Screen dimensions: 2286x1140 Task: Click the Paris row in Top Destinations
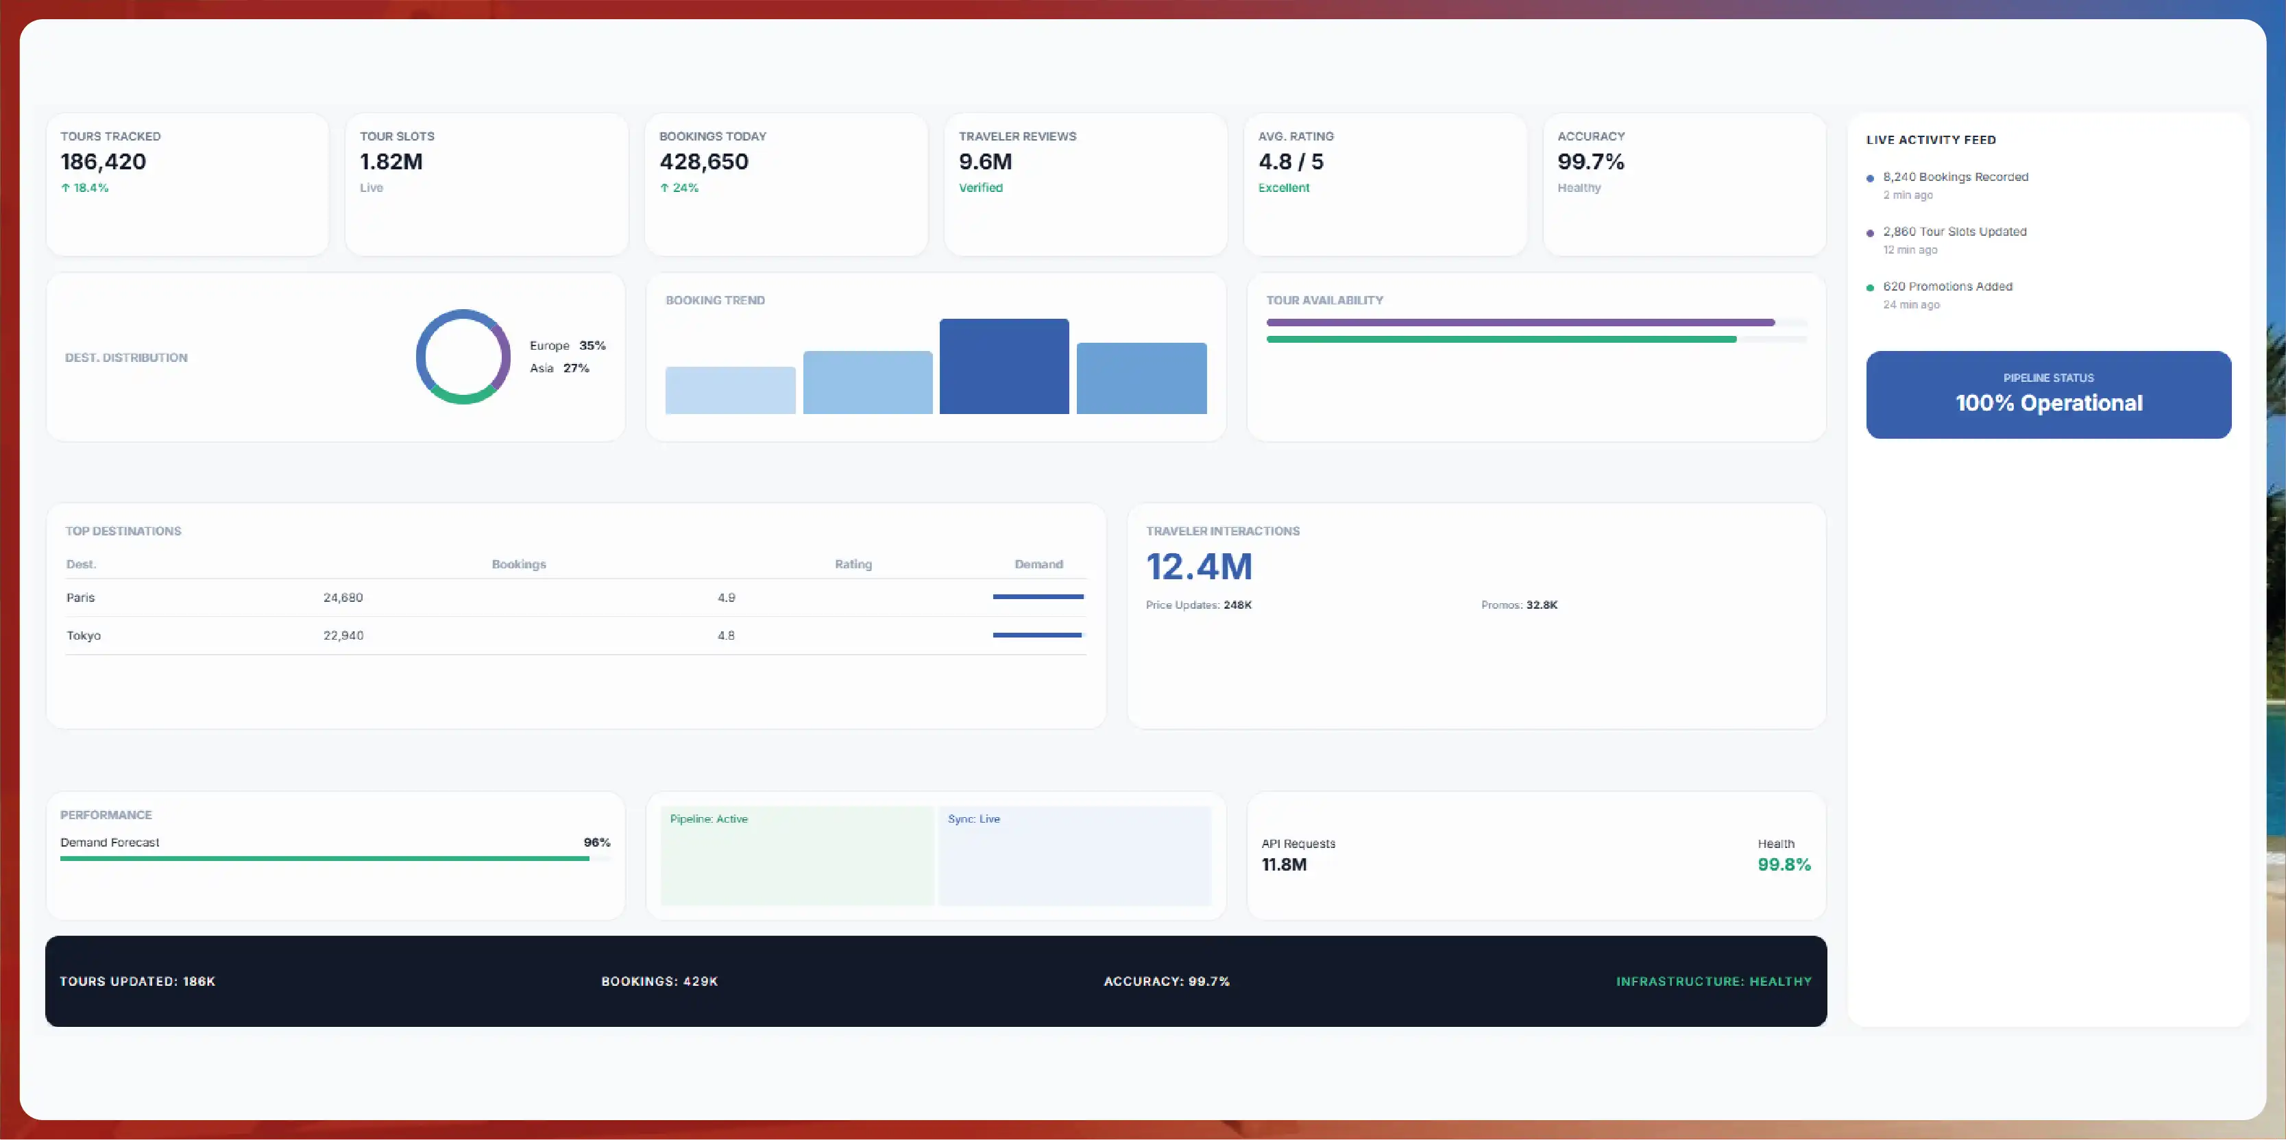pyautogui.click(x=576, y=598)
